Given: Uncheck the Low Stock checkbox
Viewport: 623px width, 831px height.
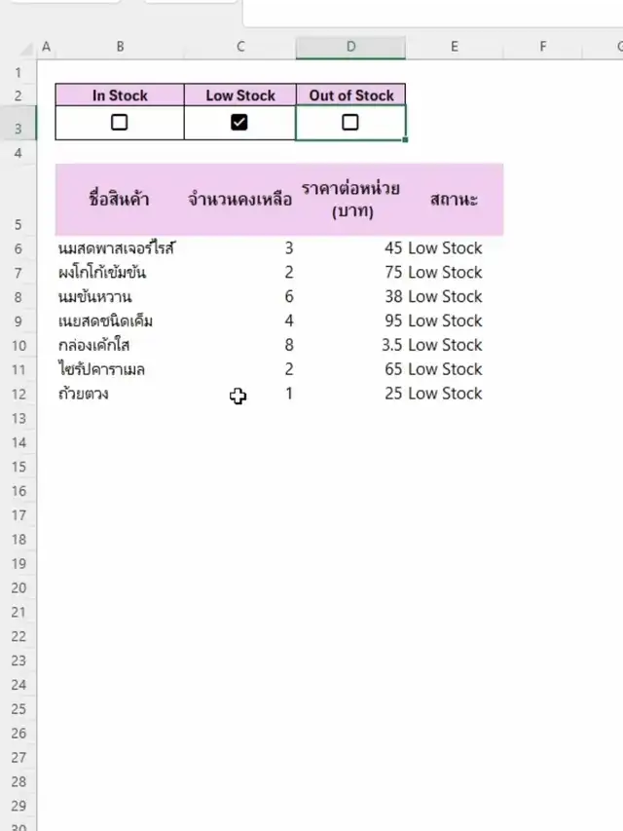Looking at the screenshot, I should click(239, 123).
